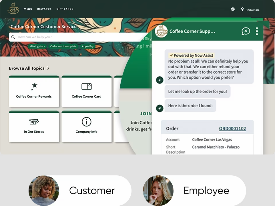The height and width of the screenshot is (206, 275).
Task: Select the Apple Pay suggestion
Action: pyautogui.click(x=88, y=46)
